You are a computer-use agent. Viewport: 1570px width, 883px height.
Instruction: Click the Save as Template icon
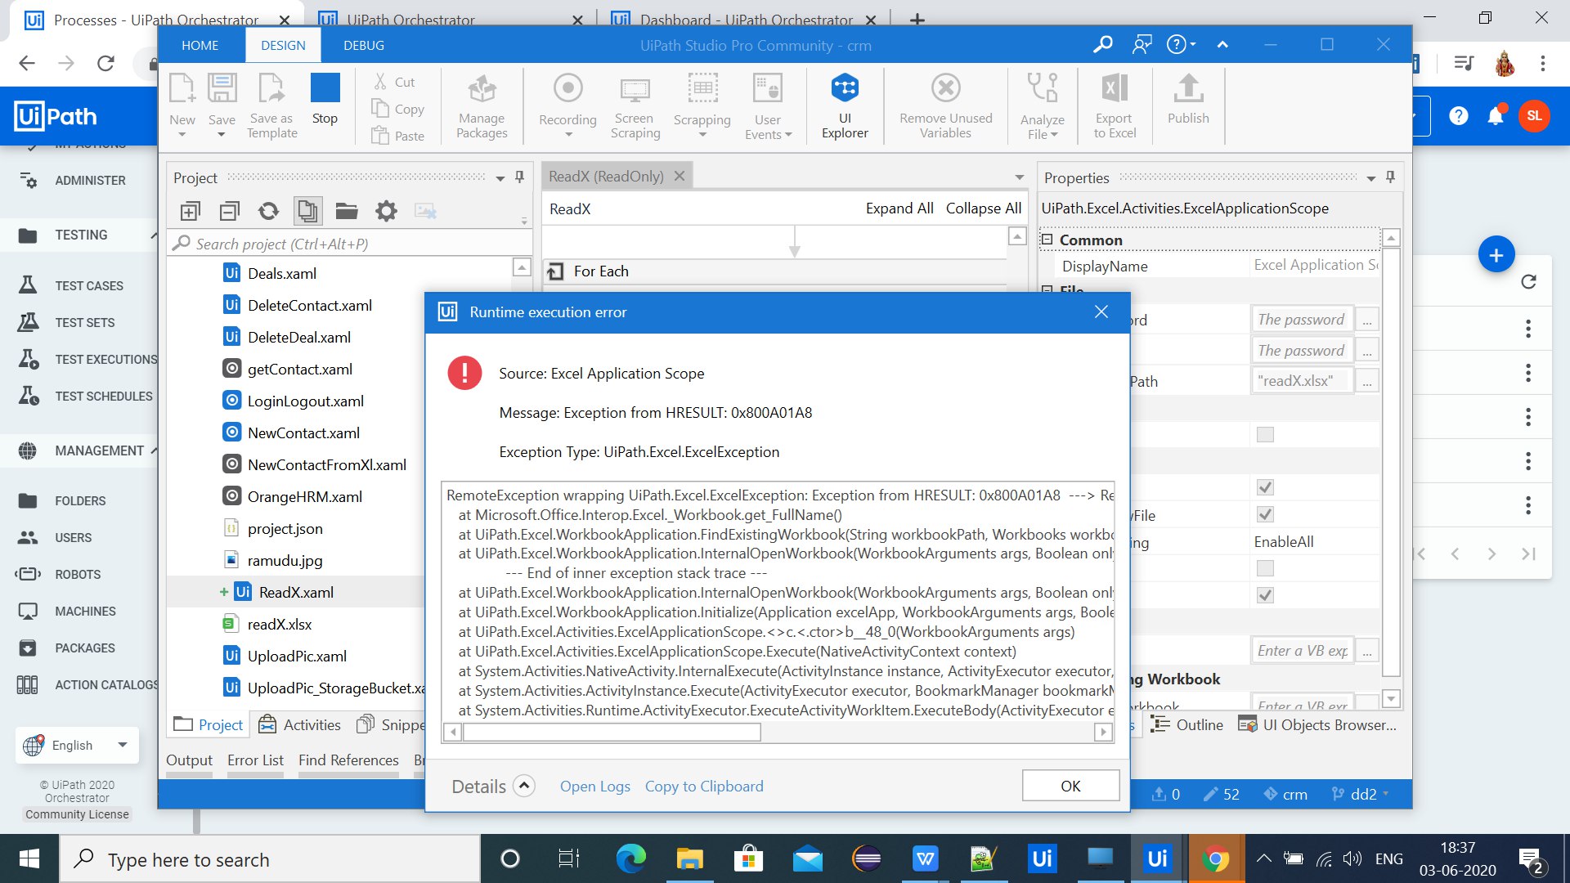(271, 106)
